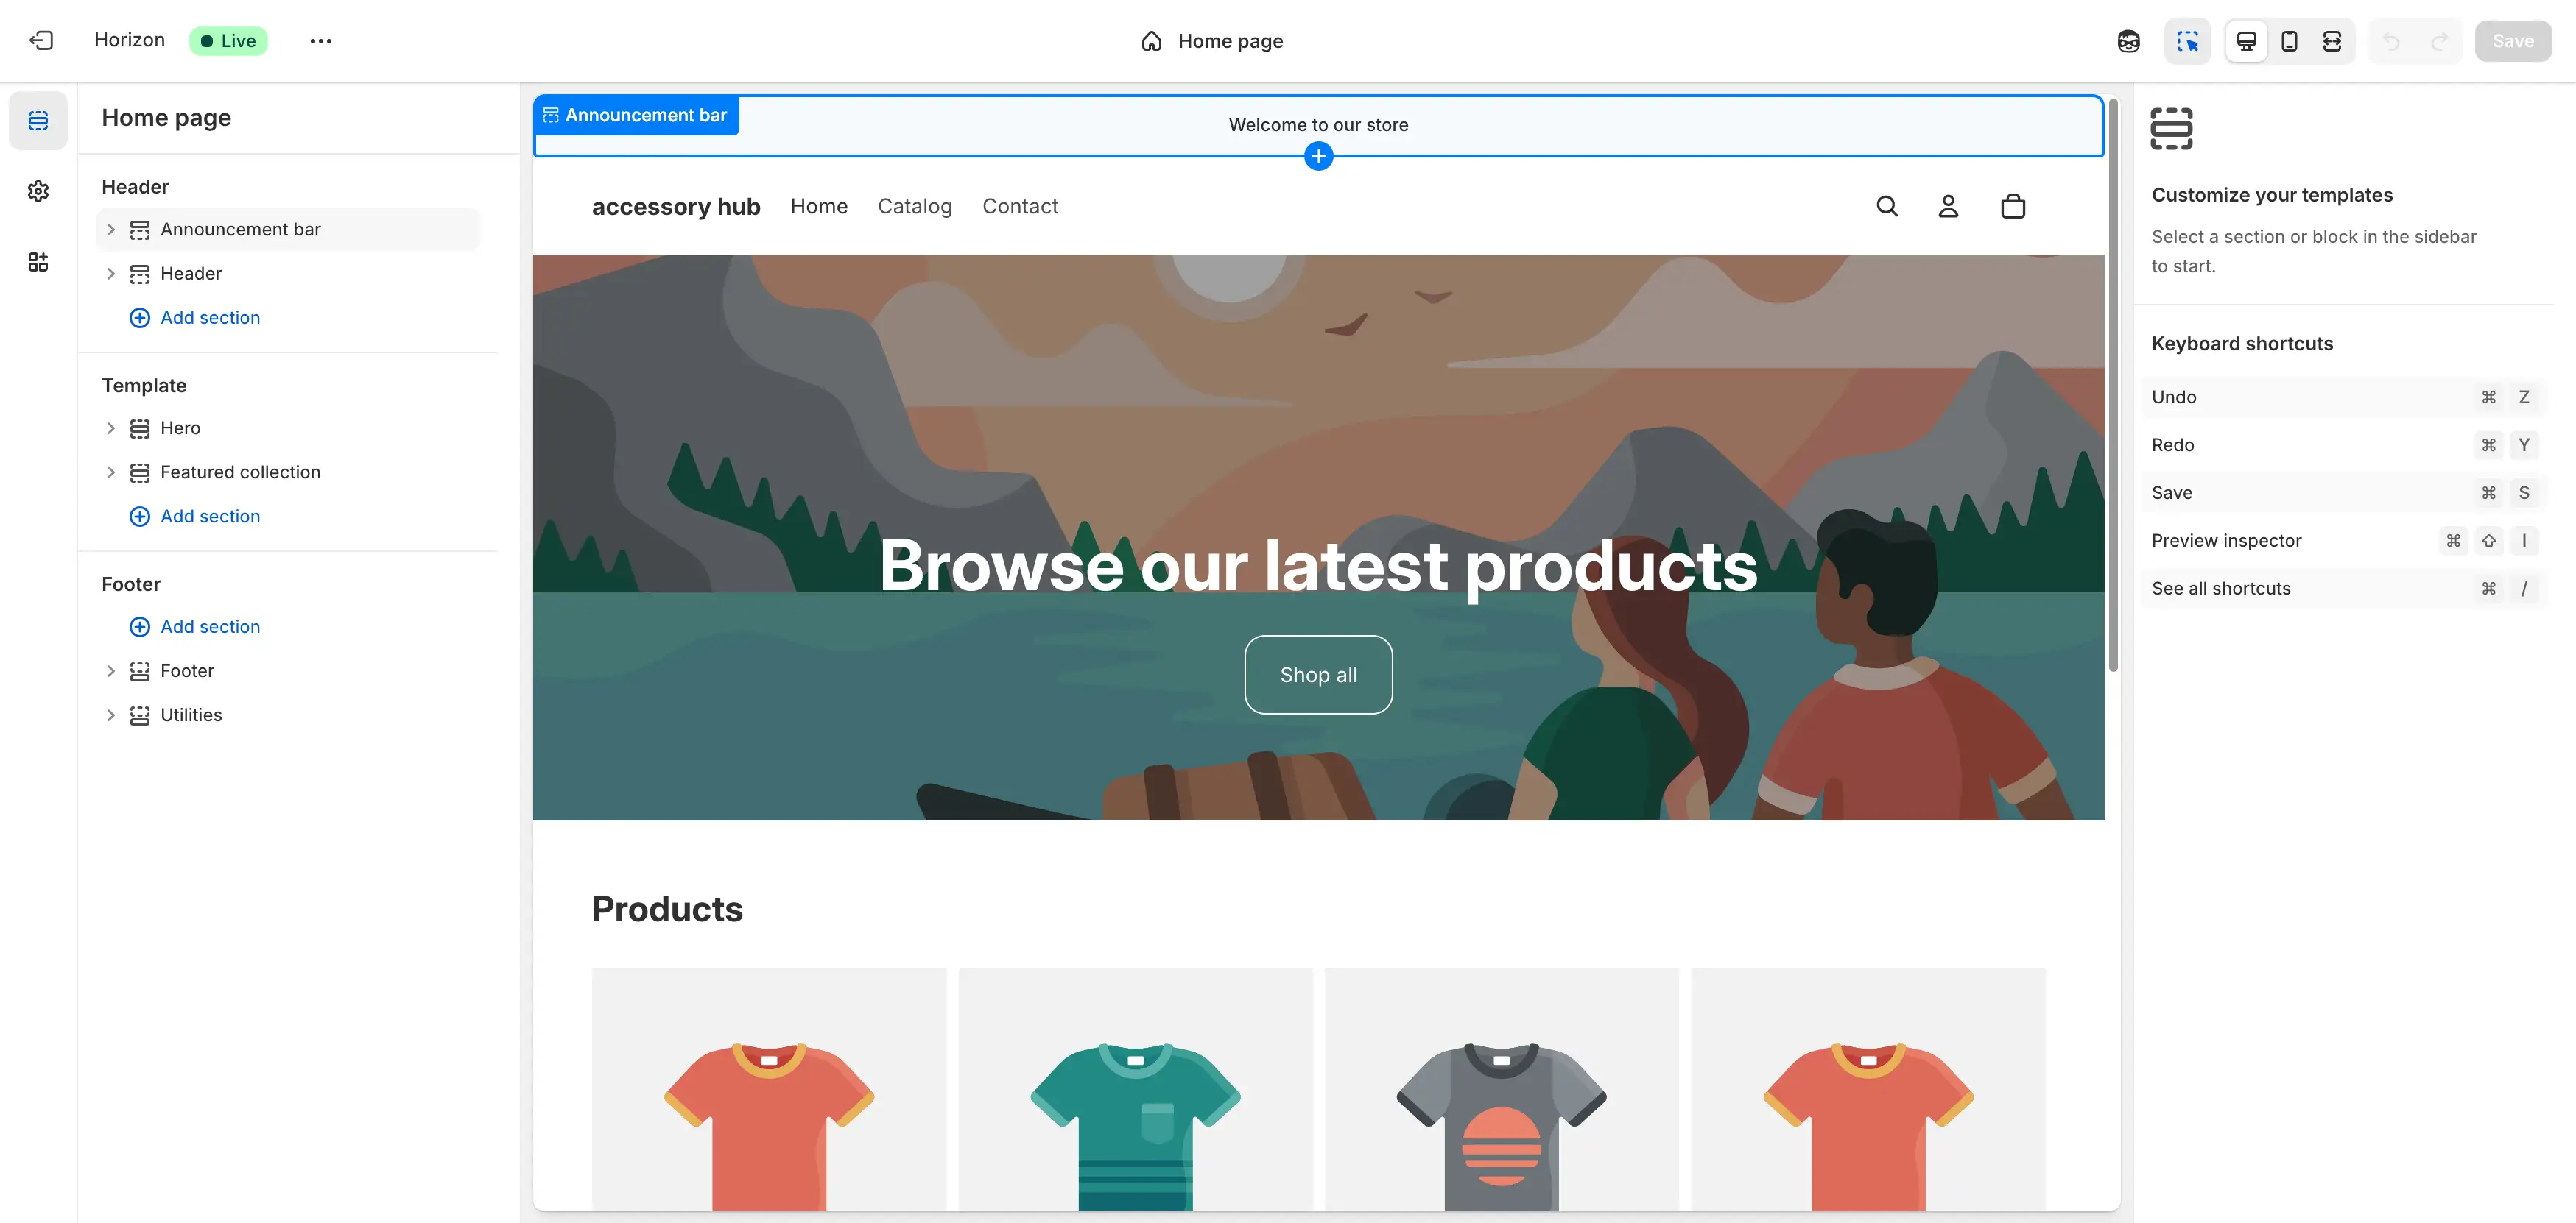Expand the Utilities section

[x=111, y=715]
